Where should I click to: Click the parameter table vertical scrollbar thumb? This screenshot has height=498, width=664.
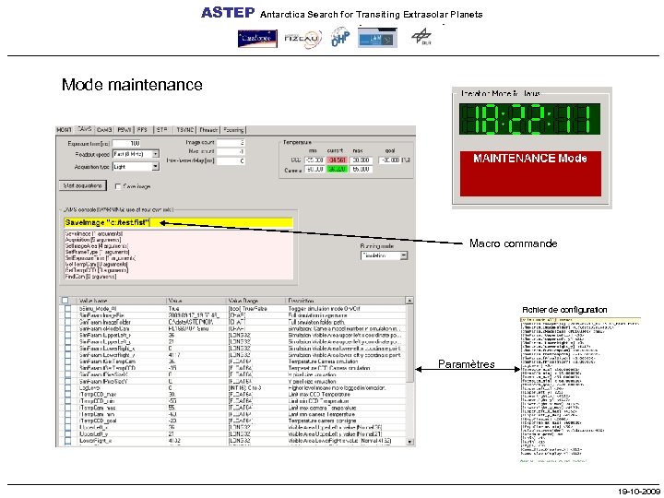(409, 343)
